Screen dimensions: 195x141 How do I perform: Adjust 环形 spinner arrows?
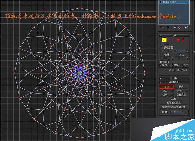[x=173, y=58]
